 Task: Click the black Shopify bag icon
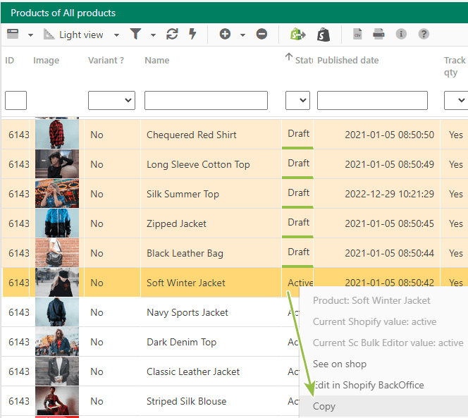pyautogui.click(x=324, y=35)
